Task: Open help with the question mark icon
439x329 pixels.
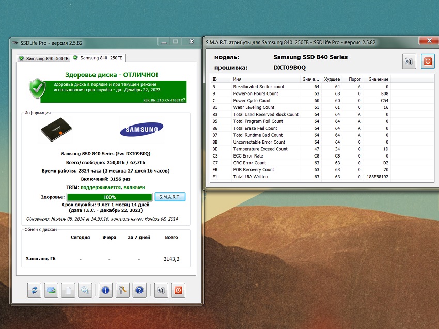Action: 140,290
